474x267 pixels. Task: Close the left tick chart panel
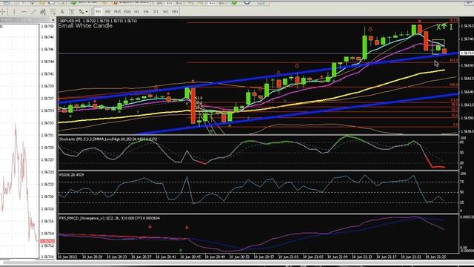point(53,20)
